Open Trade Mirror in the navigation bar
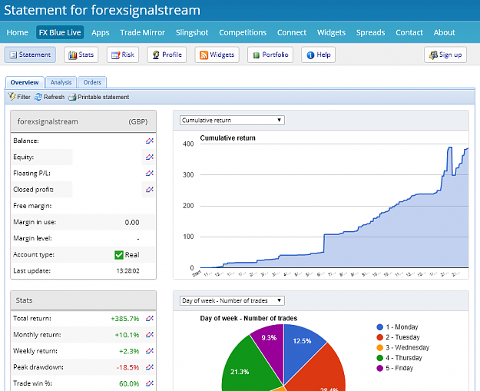 143,32
